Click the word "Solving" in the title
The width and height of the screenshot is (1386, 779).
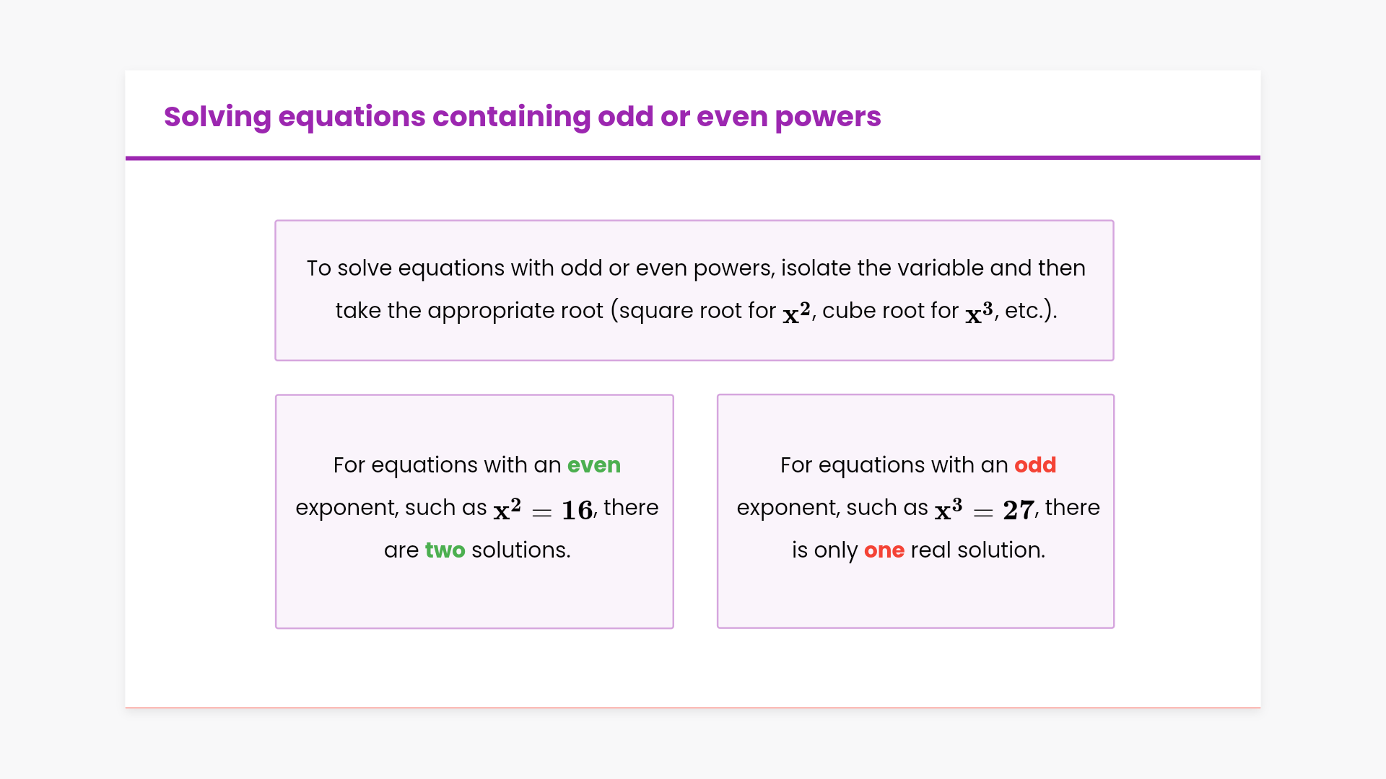pyautogui.click(x=217, y=117)
